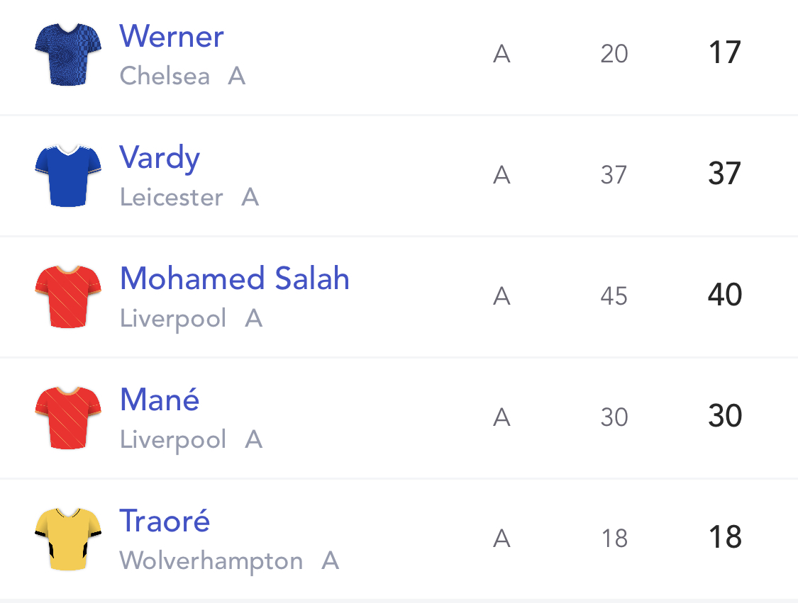
Task: Click Traoré's bold score of 18
Action: [725, 537]
